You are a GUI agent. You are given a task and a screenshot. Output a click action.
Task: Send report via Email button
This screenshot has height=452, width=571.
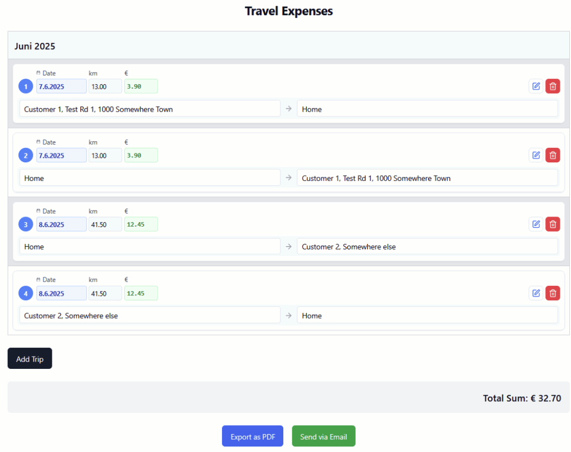coord(323,436)
